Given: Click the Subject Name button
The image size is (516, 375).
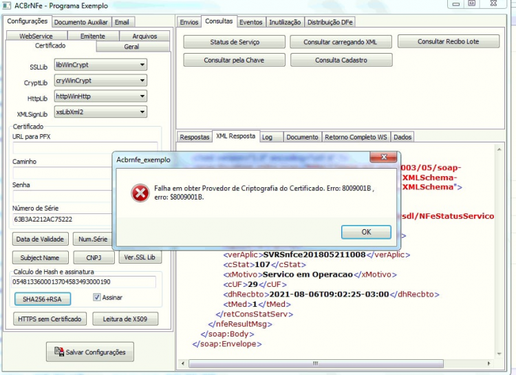Looking at the screenshot, I should click(40, 257).
